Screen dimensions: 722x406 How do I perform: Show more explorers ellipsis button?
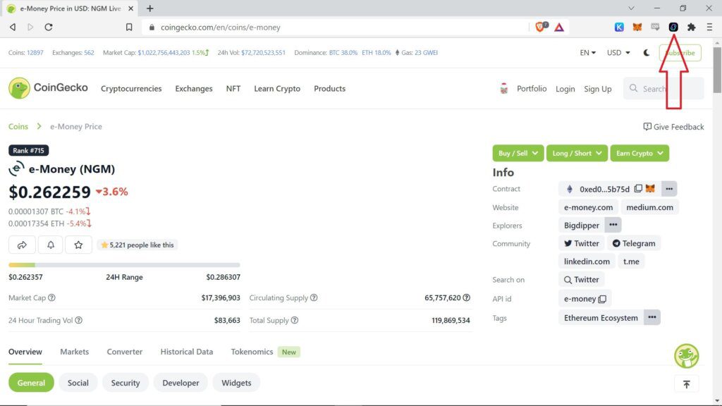coord(613,225)
